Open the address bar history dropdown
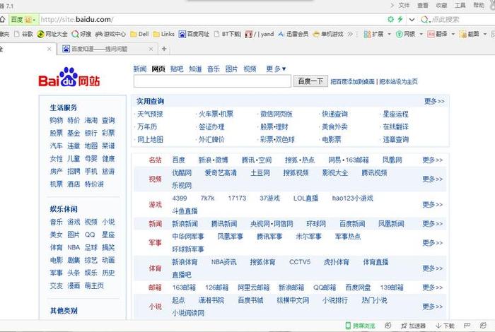This screenshot has height=332, width=495. [x=412, y=20]
